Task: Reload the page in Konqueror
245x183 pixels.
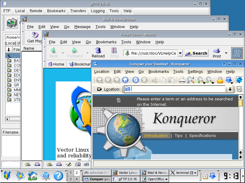Action: pyautogui.click(x=136, y=80)
